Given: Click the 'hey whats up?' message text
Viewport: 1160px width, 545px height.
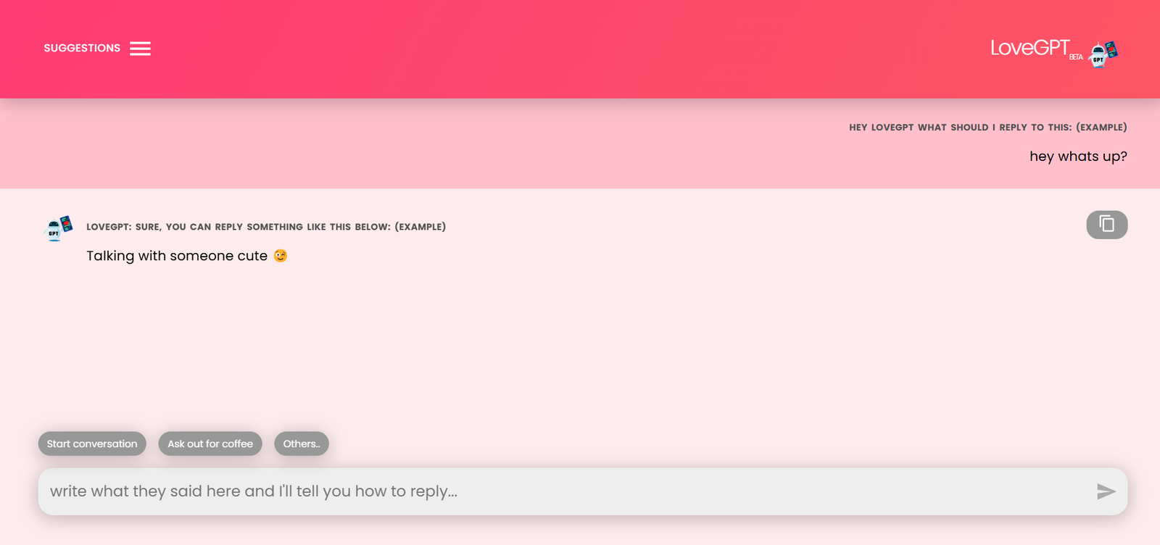Looking at the screenshot, I should (x=1078, y=157).
